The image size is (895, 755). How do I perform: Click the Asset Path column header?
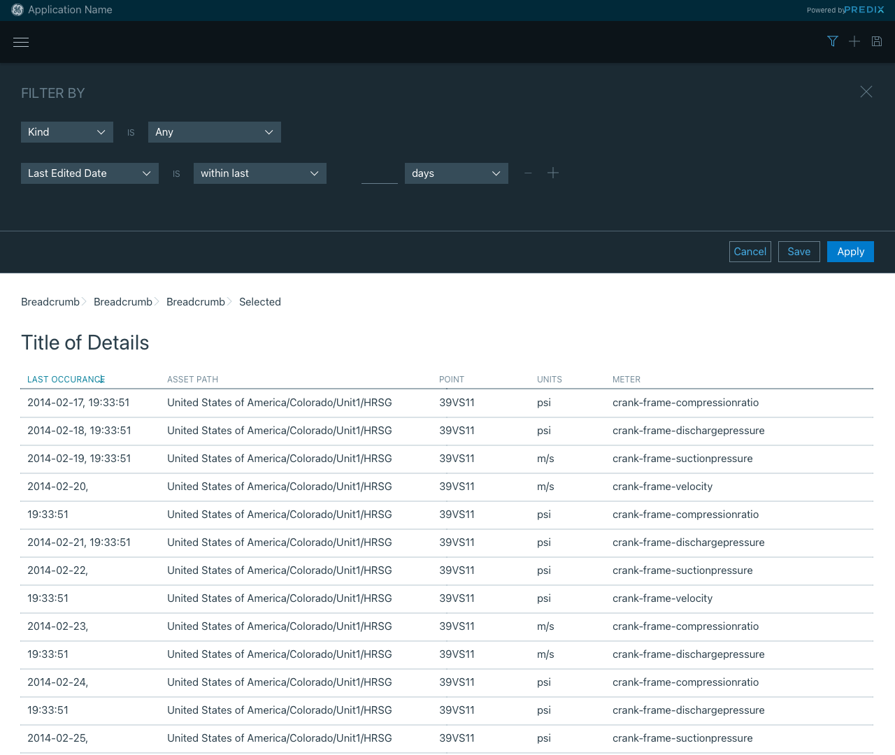193,380
